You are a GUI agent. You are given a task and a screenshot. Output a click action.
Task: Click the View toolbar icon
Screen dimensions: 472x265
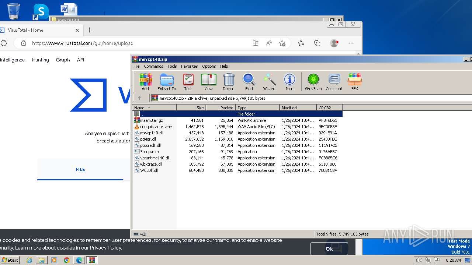click(208, 82)
